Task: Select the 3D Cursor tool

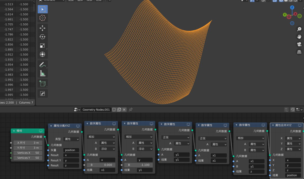Action: 43,18
